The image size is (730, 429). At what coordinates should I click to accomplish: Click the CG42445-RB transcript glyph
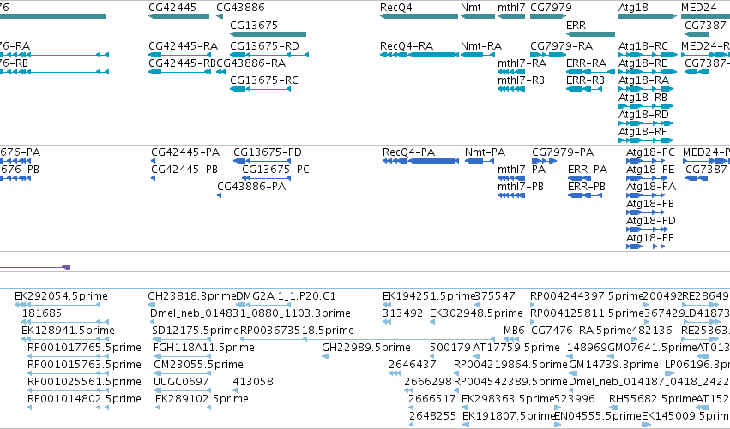point(179,72)
